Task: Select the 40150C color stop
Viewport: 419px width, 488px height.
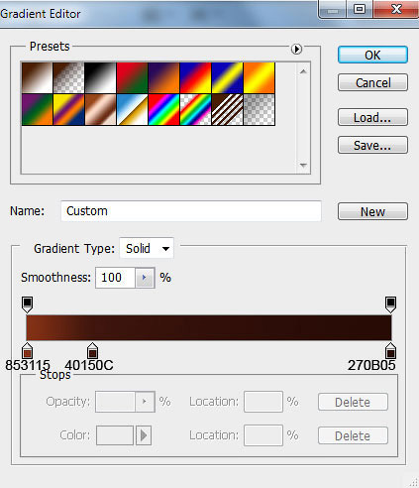Action: click(x=92, y=350)
